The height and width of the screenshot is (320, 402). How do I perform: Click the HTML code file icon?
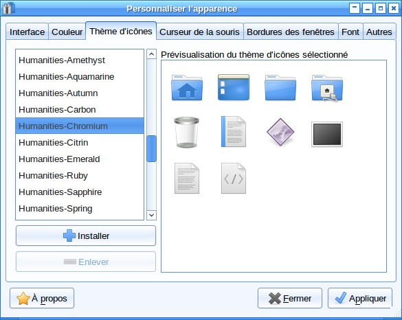click(x=234, y=178)
